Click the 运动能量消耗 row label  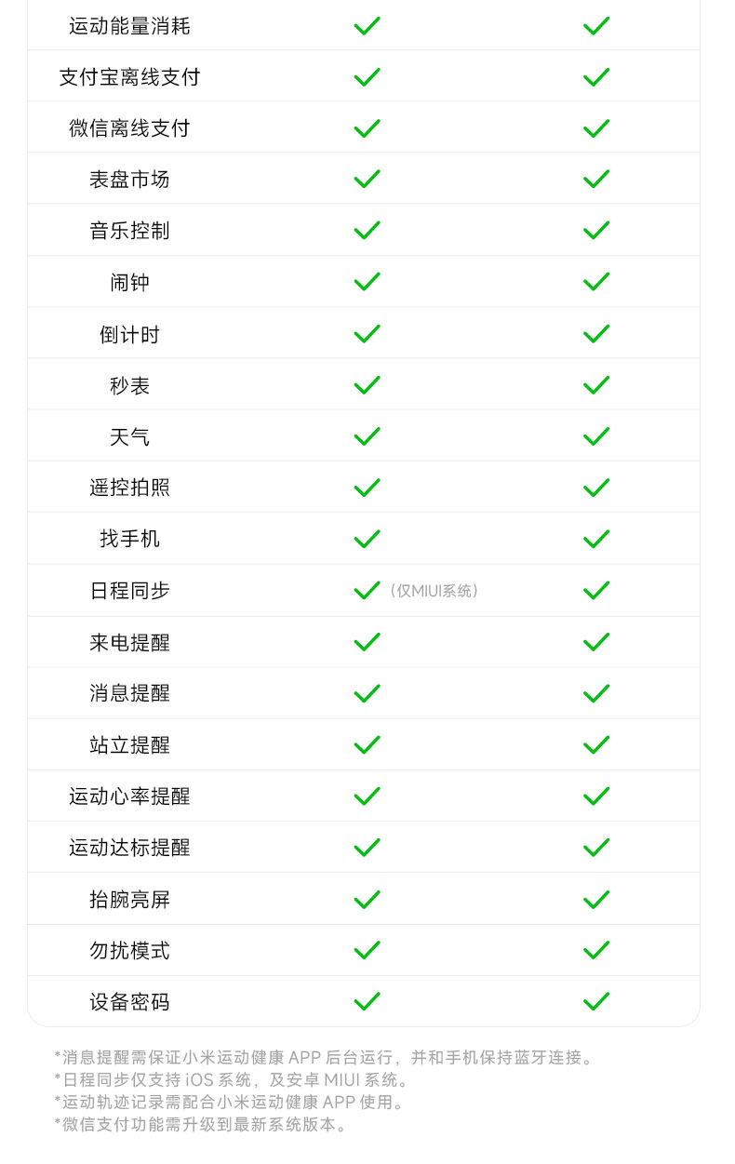129,26
